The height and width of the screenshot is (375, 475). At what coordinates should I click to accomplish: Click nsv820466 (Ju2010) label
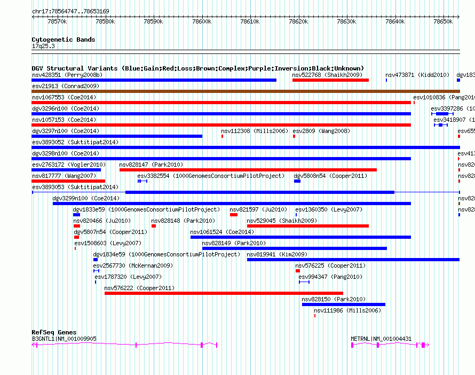pyautogui.click(x=102, y=221)
